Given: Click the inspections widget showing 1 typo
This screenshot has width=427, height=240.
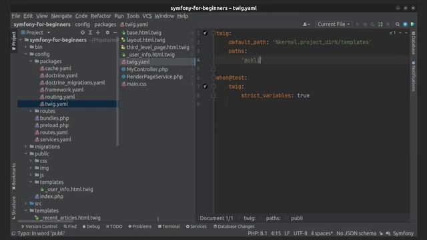Looking at the screenshot, I should [392, 33].
